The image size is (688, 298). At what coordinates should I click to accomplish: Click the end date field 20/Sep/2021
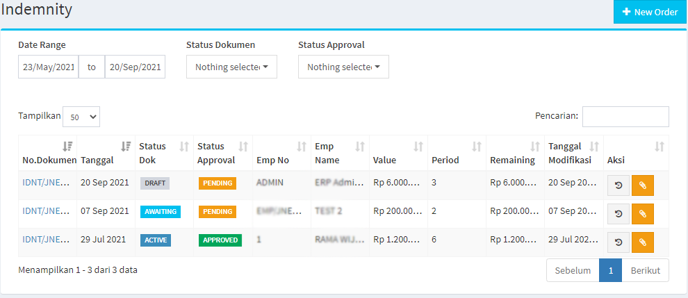pyautogui.click(x=135, y=67)
